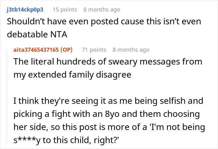Click line beginning "I think they're seeing it"
This screenshot has height=149, width=218.
coord(108,101)
